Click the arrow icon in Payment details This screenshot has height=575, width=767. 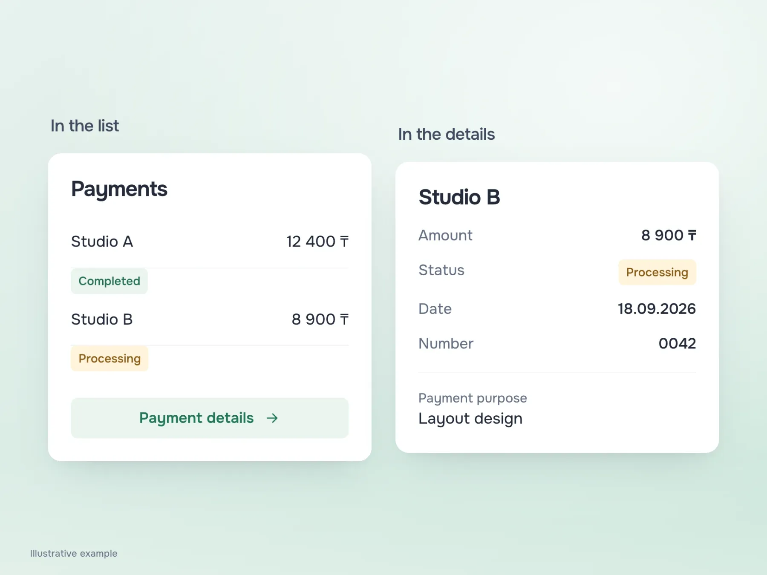click(272, 418)
